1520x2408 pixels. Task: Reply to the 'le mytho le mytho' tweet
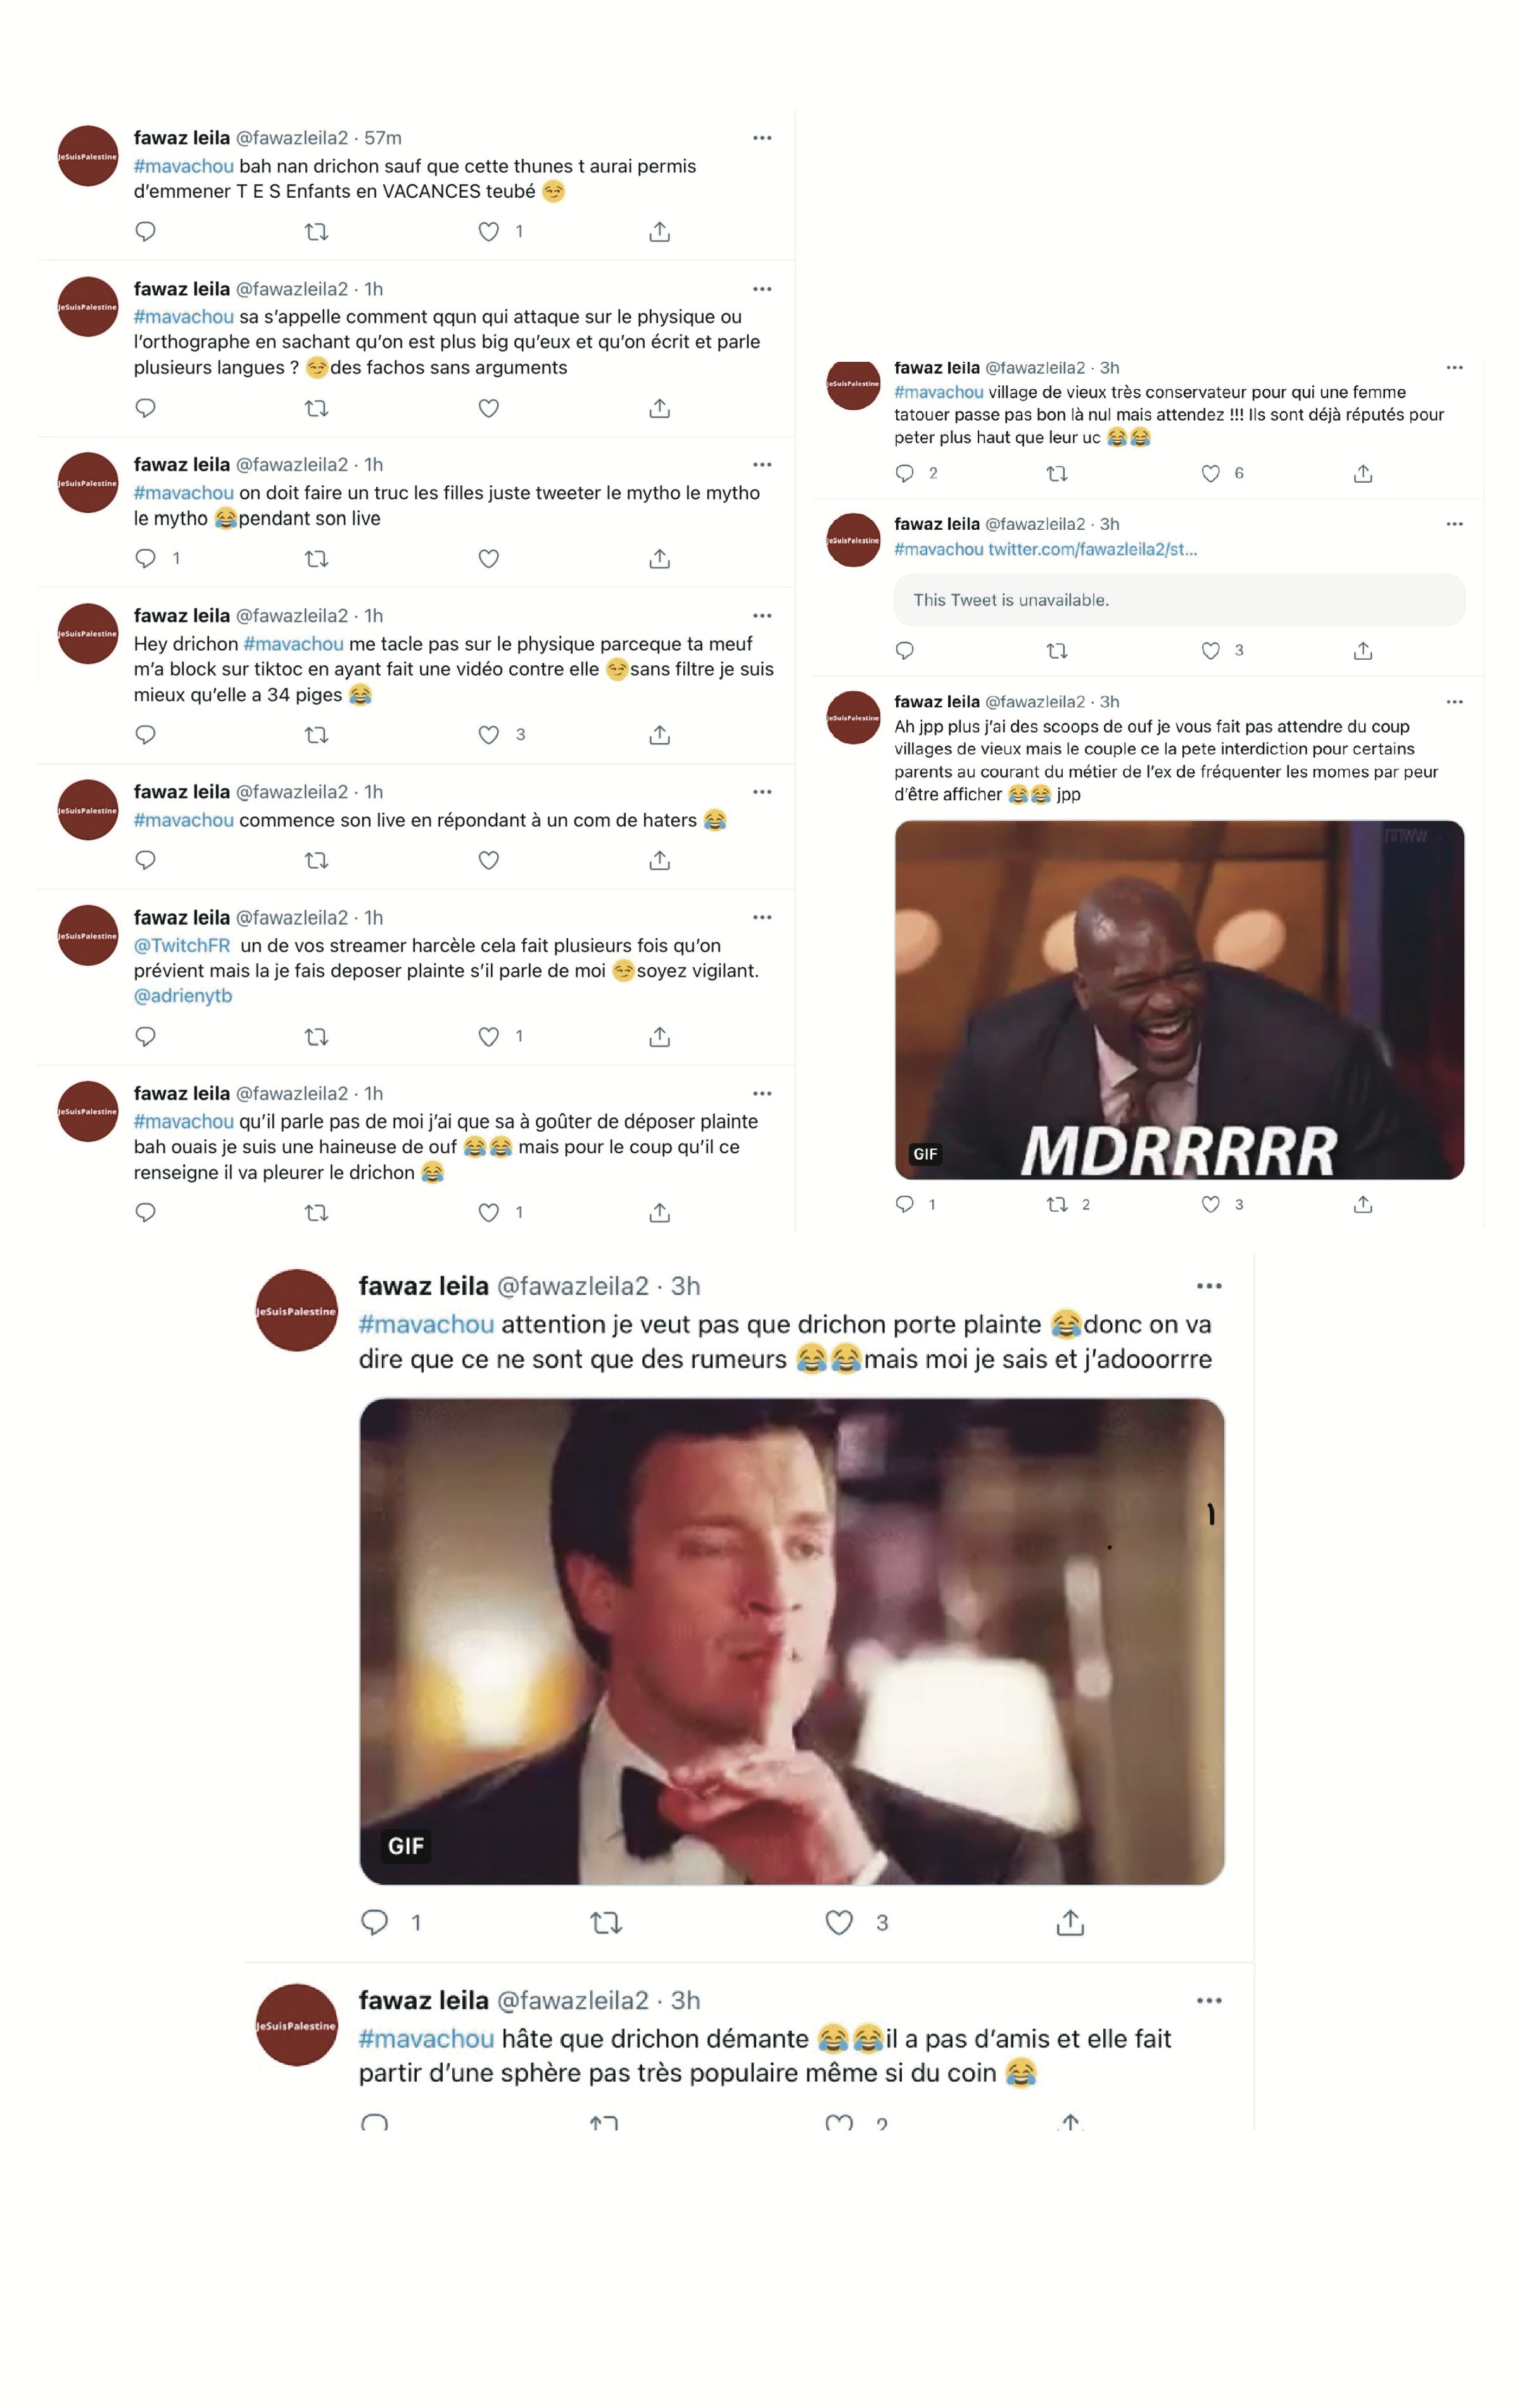click(146, 558)
